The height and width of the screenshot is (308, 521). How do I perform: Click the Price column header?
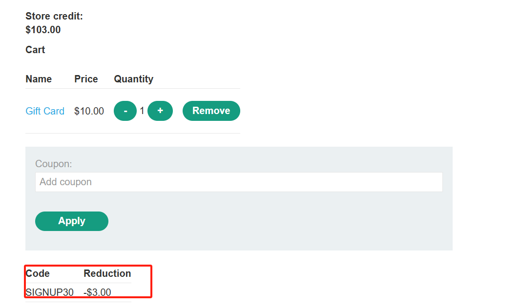pyautogui.click(x=86, y=79)
